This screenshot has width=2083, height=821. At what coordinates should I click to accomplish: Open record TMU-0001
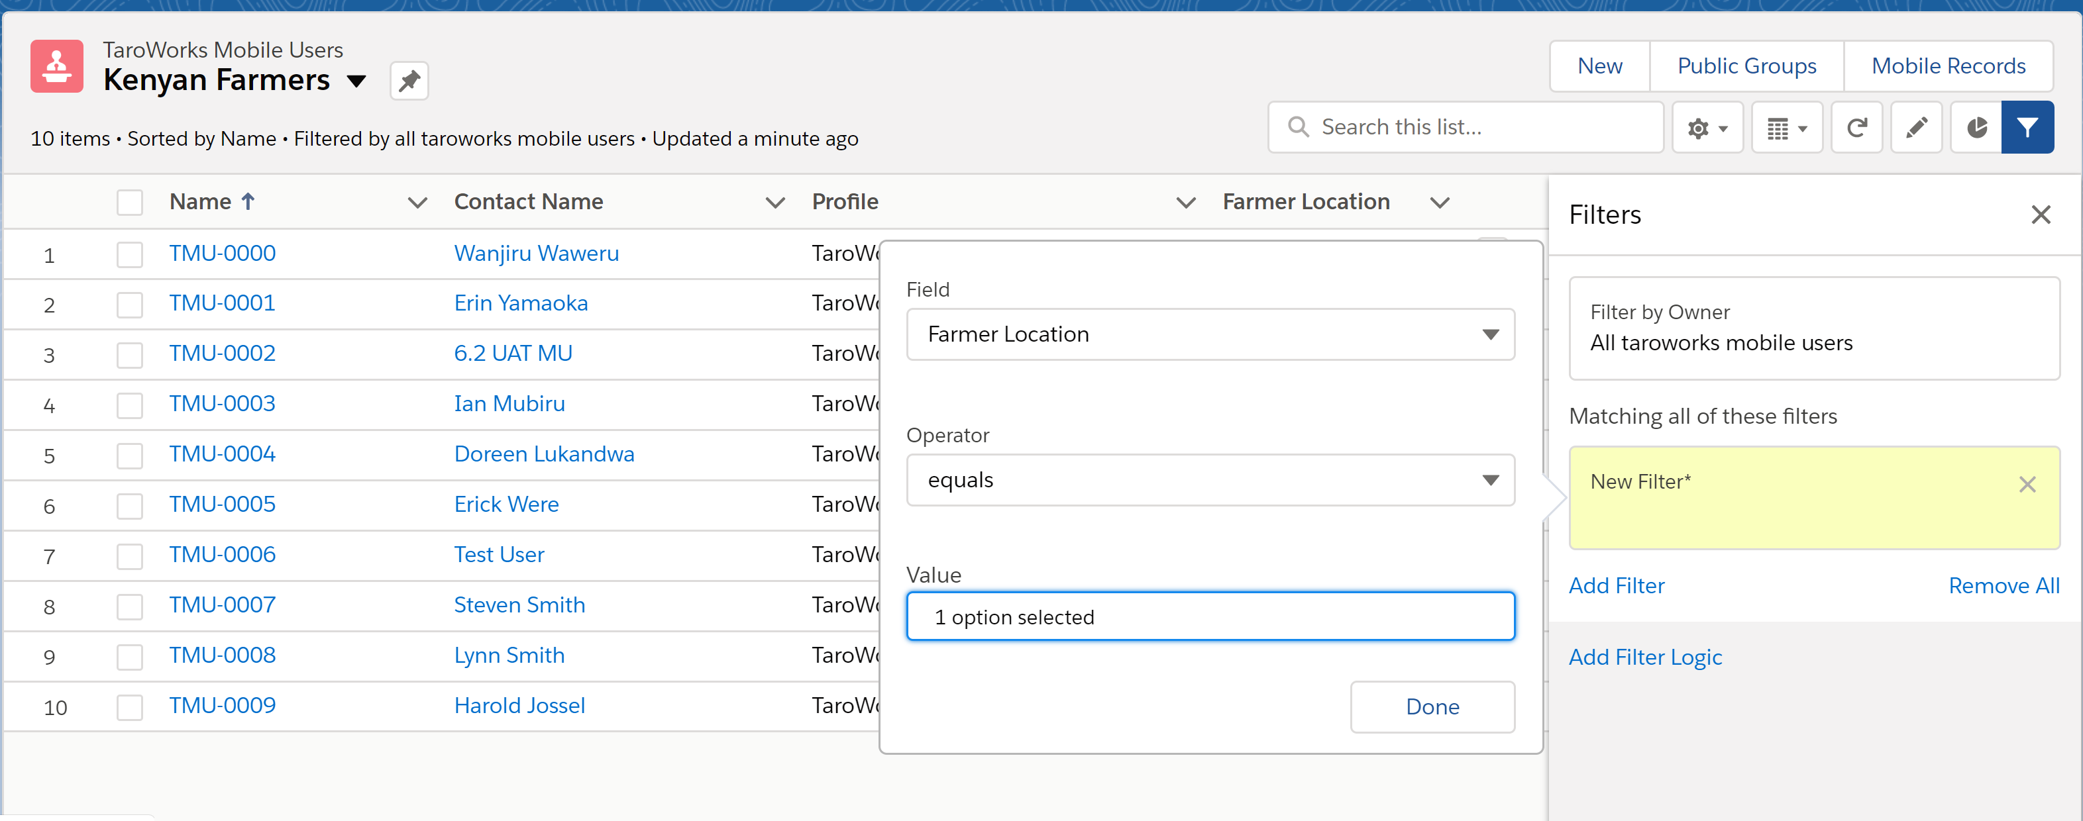(x=223, y=303)
